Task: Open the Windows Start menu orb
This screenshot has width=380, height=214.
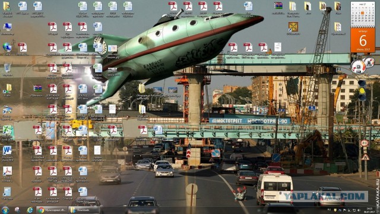Action: click(x=5, y=210)
